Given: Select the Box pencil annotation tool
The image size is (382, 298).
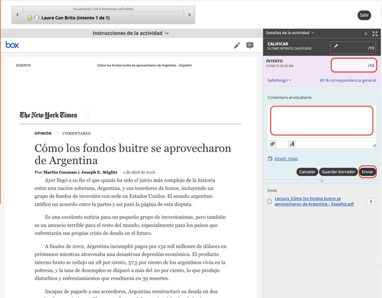Looking at the screenshot, I should 237,45.
